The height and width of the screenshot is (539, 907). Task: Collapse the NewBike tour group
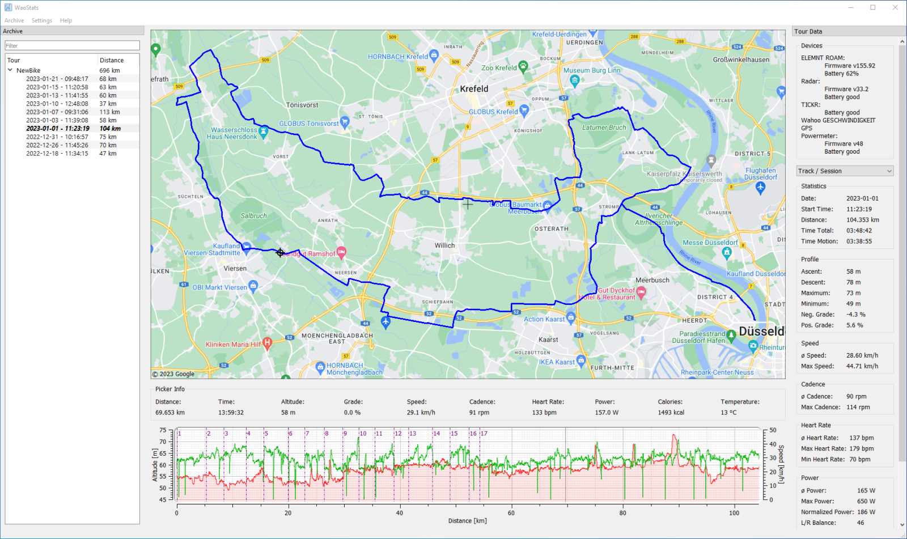[10, 70]
